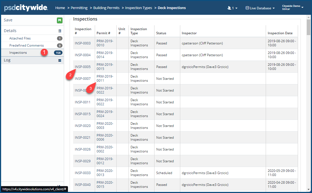The width and height of the screenshot is (312, 193).
Task: Go to Home breadcrumb
Action: pos(60,8)
